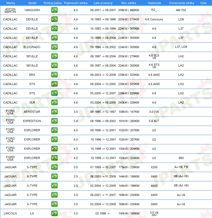Select the AEROSTAR model cell
This screenshot has width=212, height=218.
pos(32,112)
